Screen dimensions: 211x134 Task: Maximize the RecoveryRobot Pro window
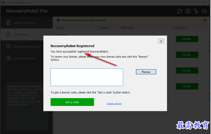pos(195,3)
